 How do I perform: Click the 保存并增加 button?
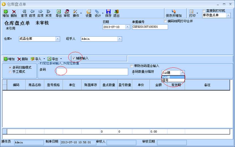click(x=174, y=13)
